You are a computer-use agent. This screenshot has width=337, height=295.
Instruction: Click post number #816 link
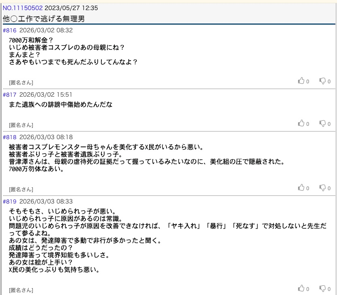tap(9, 30)
